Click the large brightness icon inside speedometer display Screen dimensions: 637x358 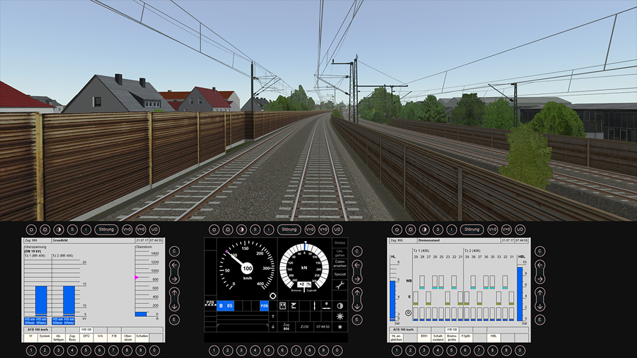tap(340, 316)
